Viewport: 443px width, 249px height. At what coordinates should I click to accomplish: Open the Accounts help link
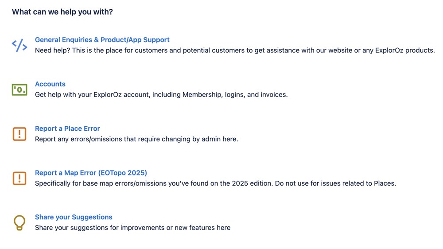(50, 84)
